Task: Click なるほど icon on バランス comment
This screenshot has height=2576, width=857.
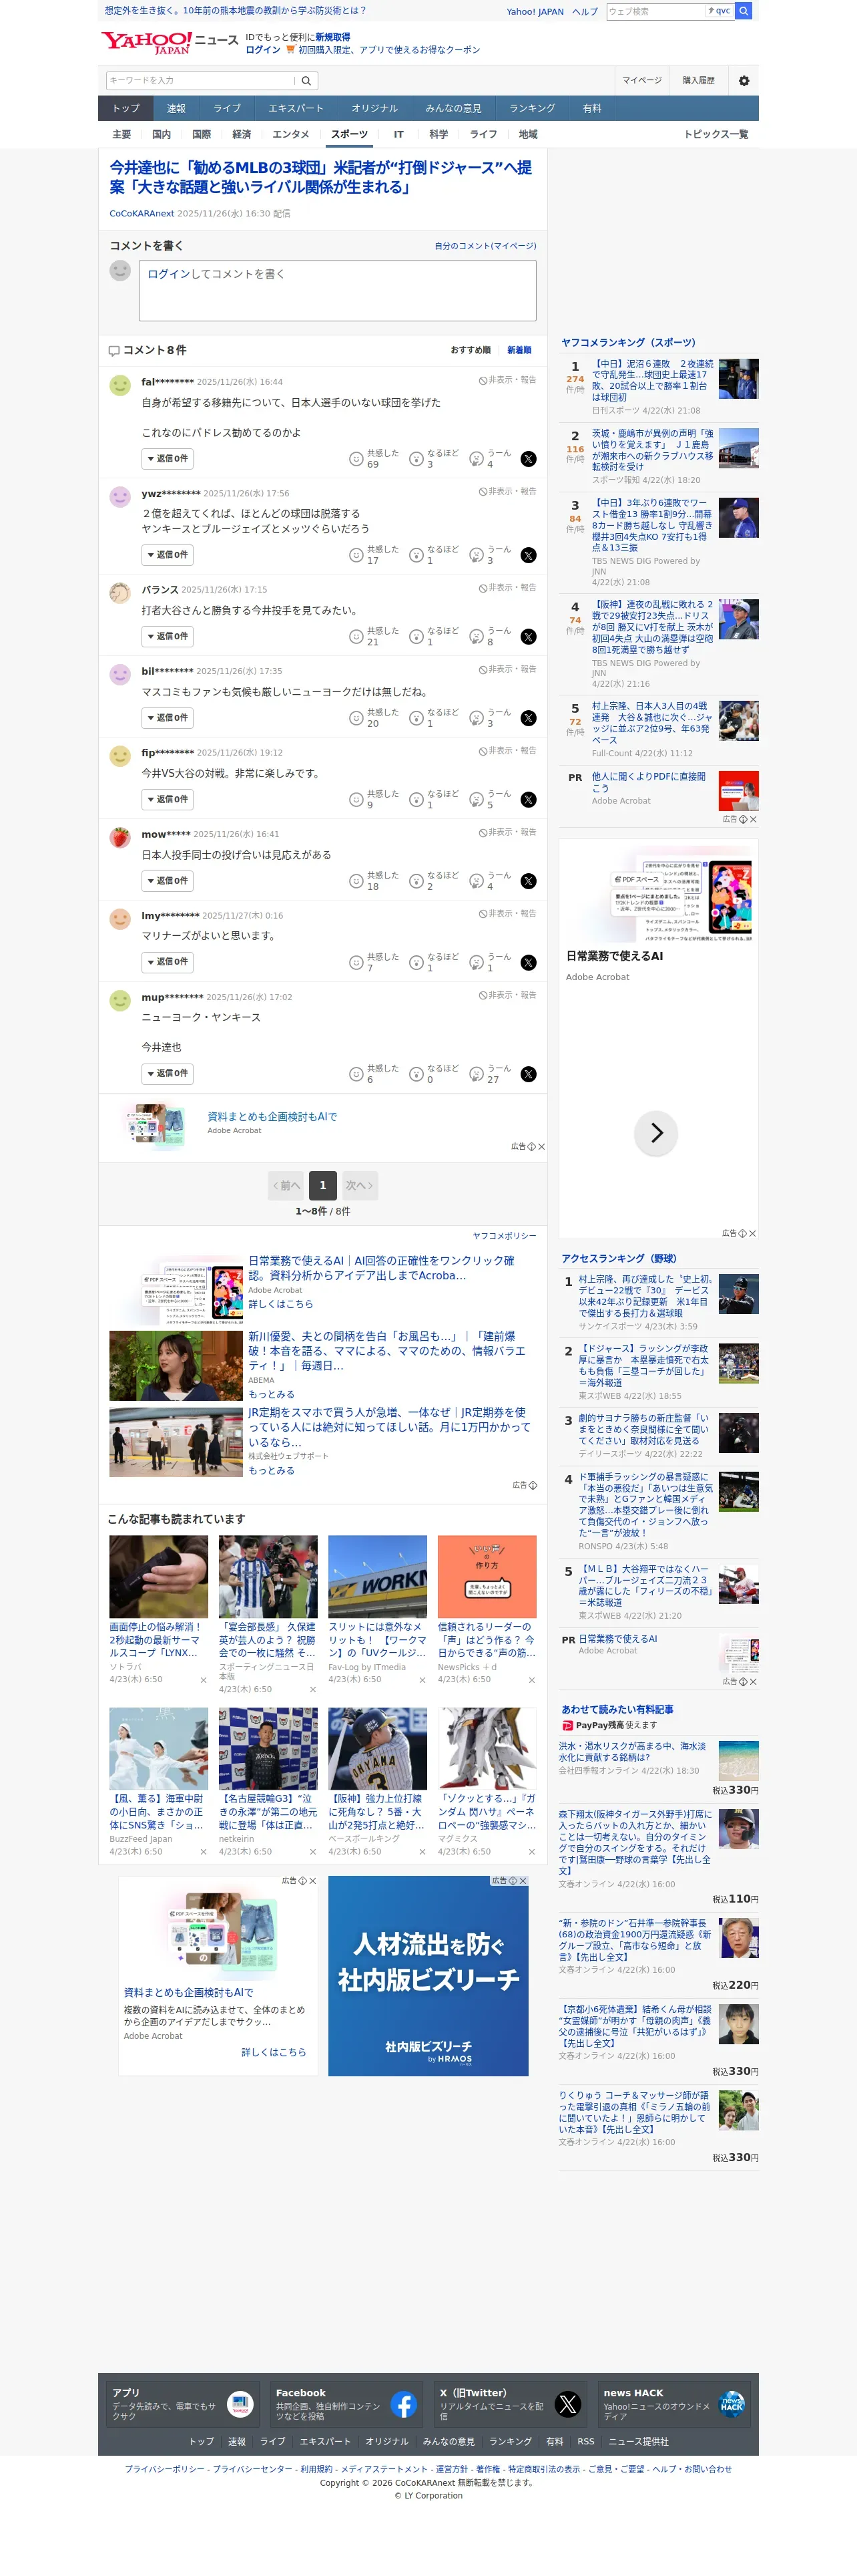Action: pyautogui.click(x=416, y=637)
